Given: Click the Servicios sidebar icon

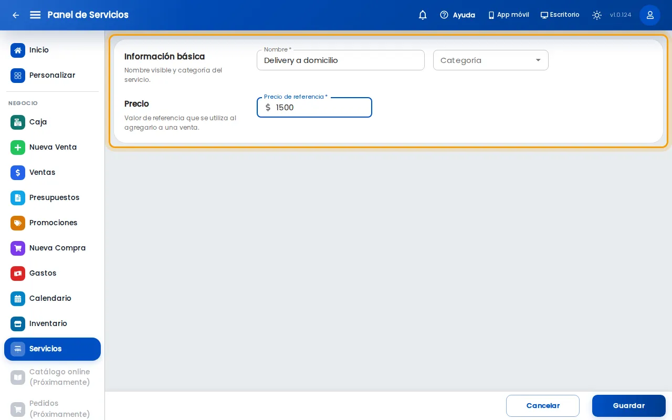Looking at the screenshot, I should coord(18,349).
